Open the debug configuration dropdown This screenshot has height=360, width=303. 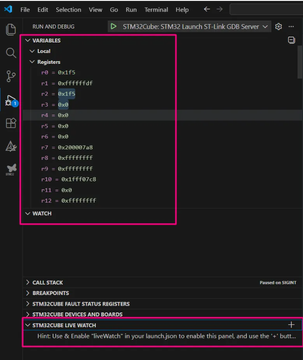click(265, 26)
